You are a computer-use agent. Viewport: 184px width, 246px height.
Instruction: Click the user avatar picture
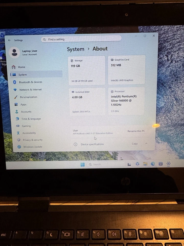pos(14,53)
